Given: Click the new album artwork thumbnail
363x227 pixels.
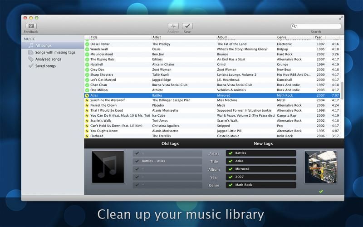Looking at the screenshot, I should pyautogui.click(x=321, y=167).
